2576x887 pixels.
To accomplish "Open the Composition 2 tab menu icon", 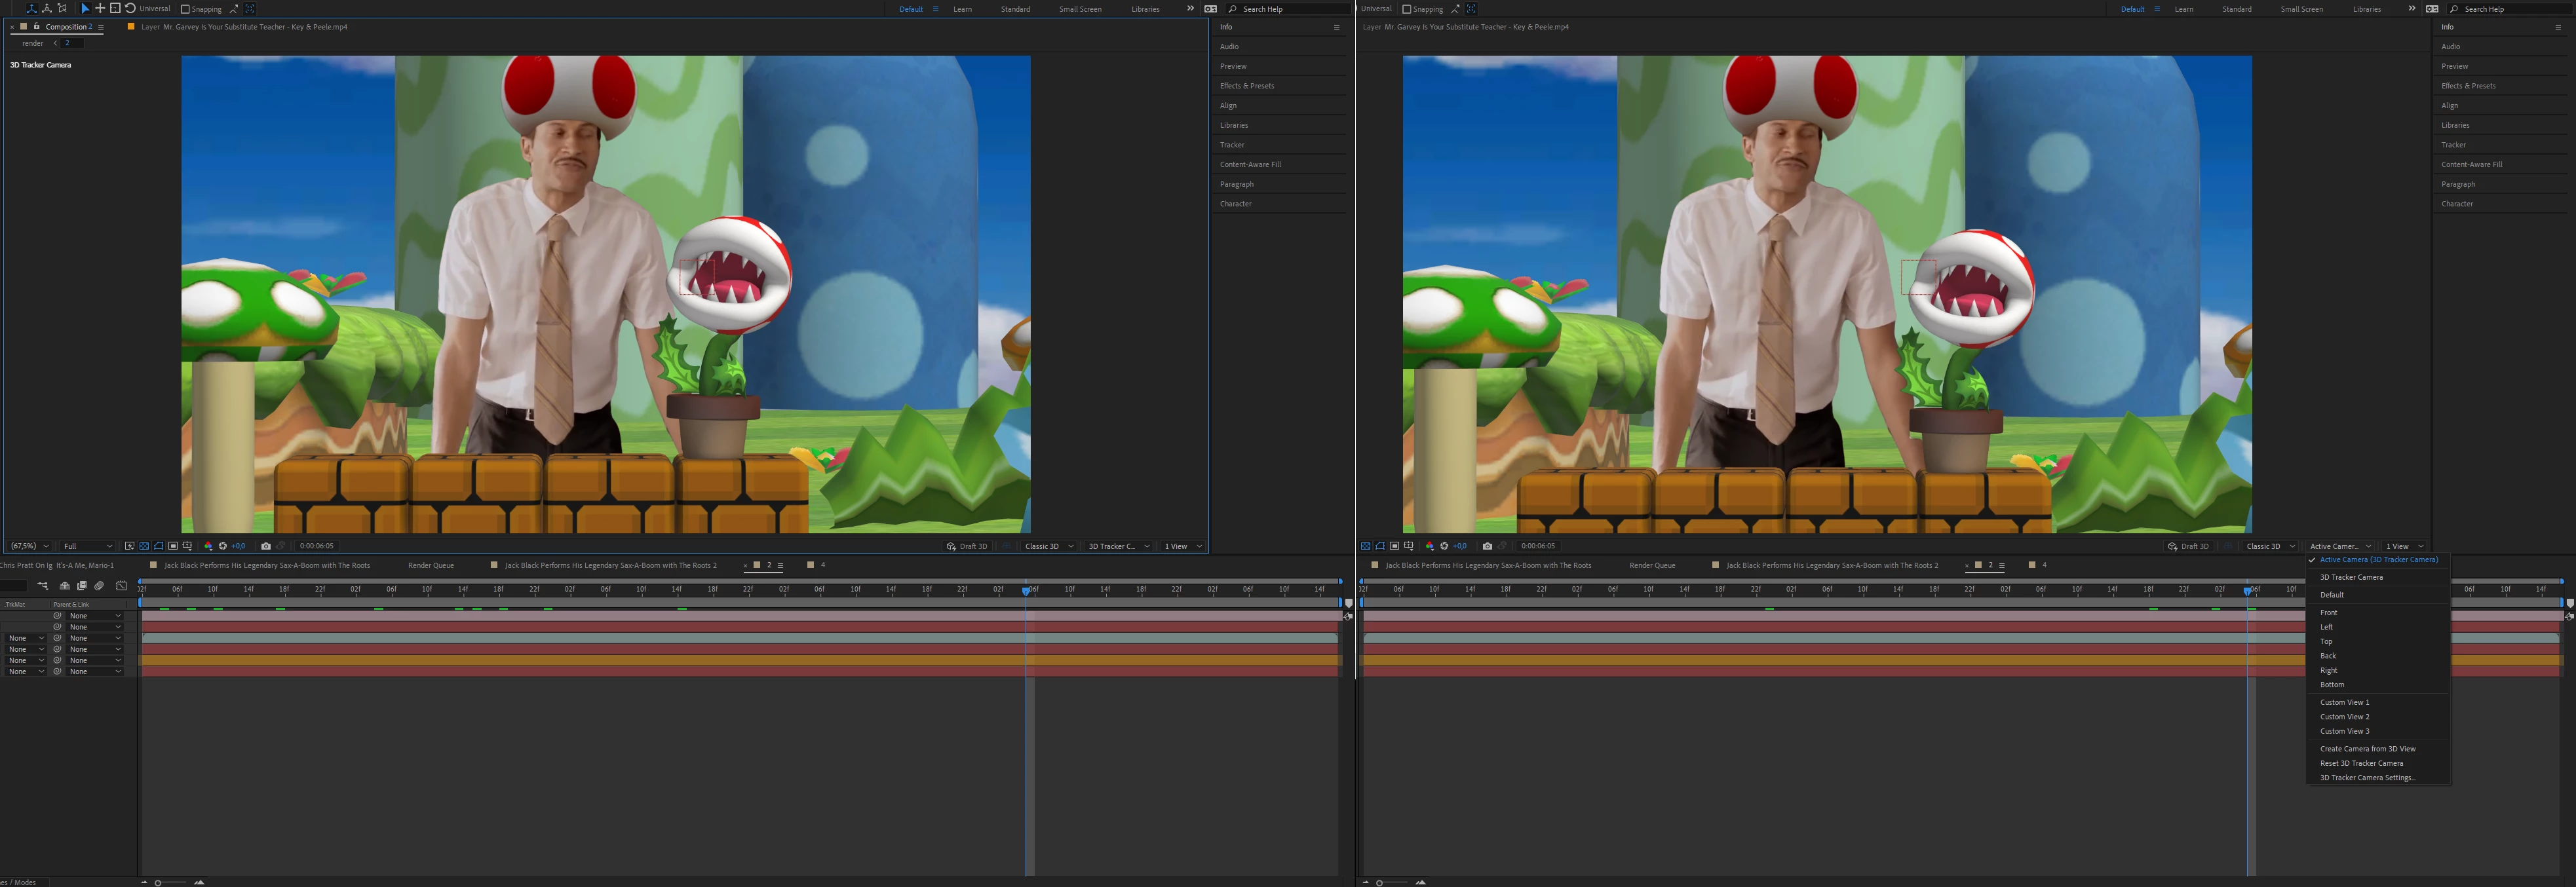I will pyautogui.click(x=101, y=27).
